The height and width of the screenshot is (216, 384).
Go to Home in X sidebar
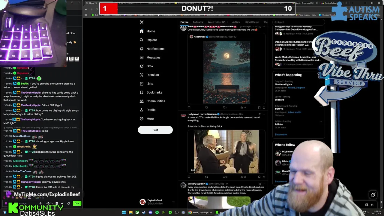click(x=148, y=31)
